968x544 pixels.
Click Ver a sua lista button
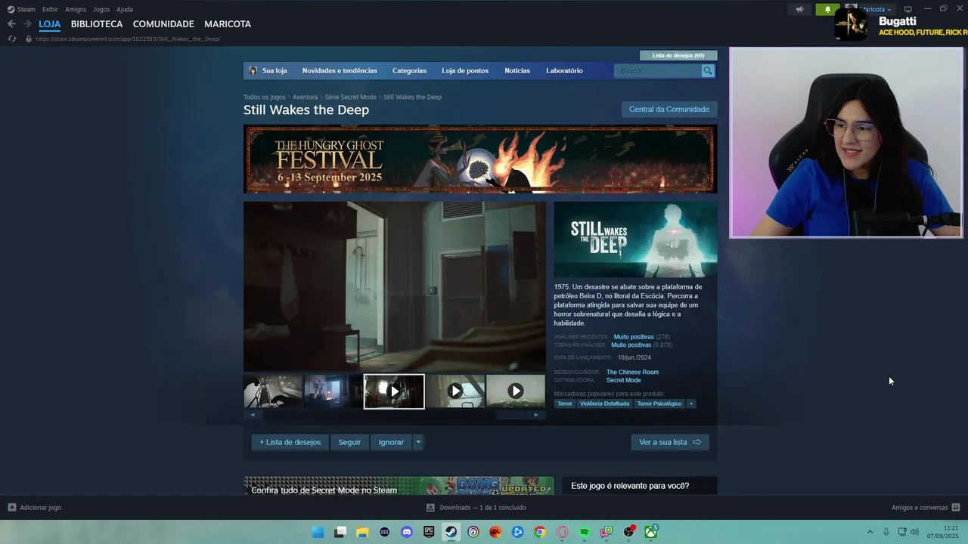pos(670,442)
